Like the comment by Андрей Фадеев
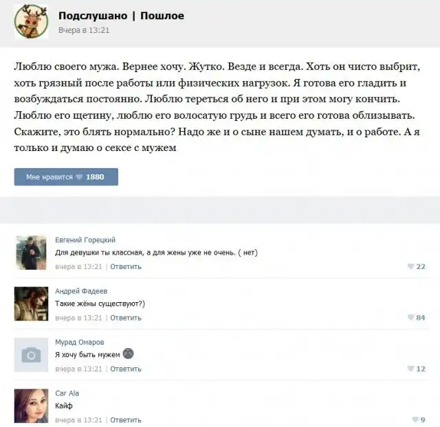This screenshot has width=440, height=427. click(417, 317)
